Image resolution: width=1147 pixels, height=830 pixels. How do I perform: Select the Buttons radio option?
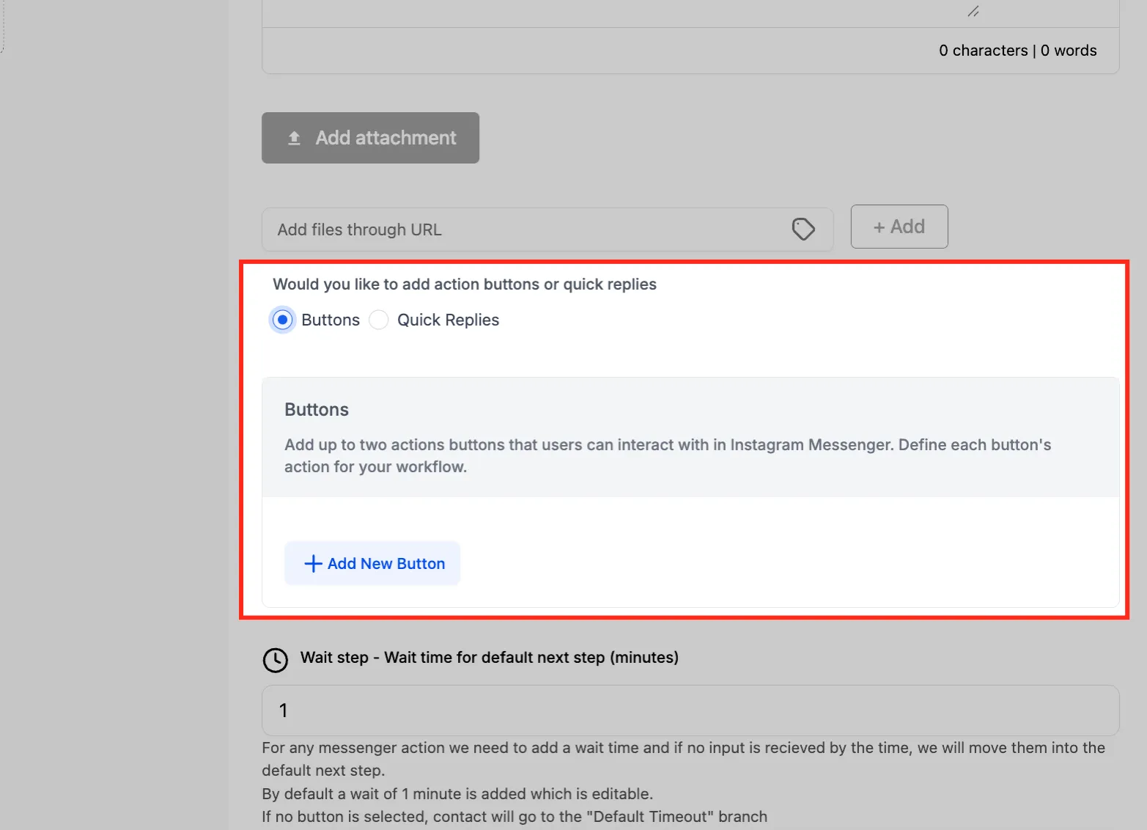tap(282, 320)
